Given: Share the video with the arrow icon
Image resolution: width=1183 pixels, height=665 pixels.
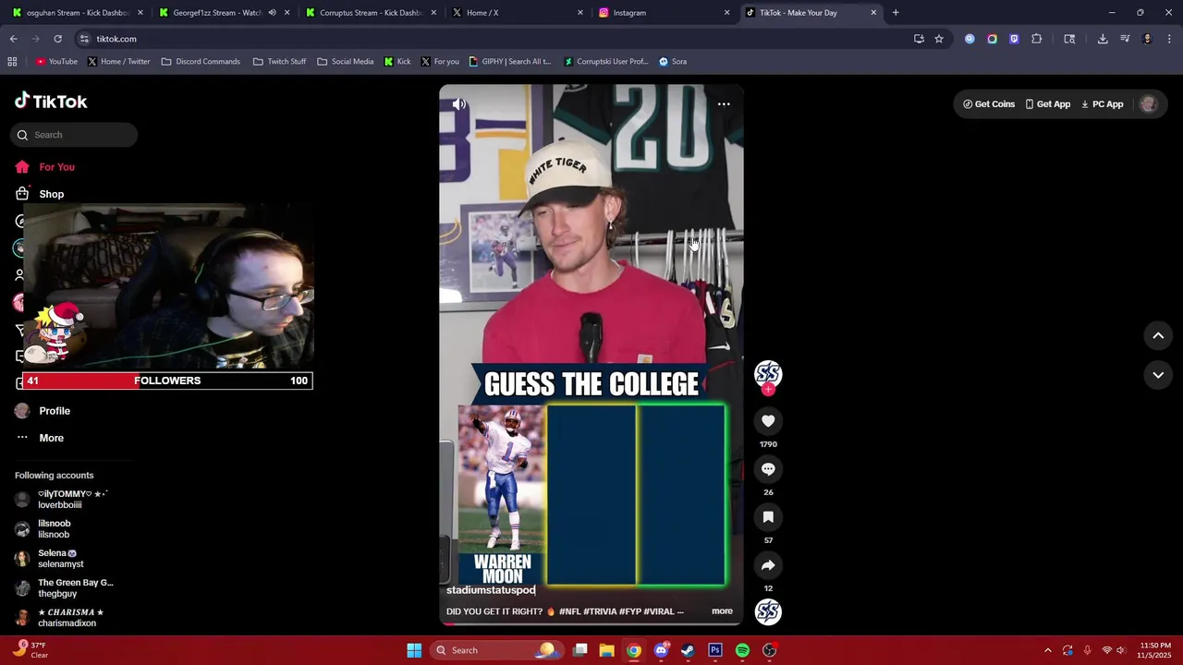Looking at the screenshot, I should coord(768,565).
